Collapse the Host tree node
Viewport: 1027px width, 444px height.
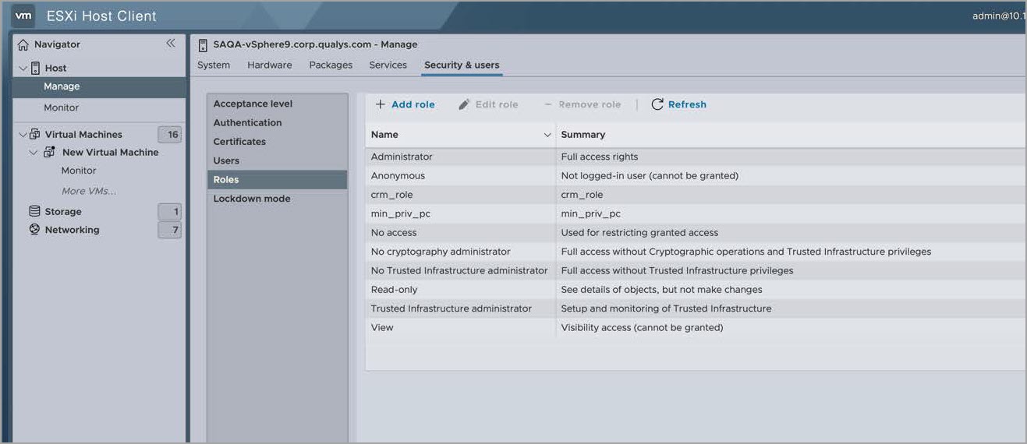pos(23,69)
